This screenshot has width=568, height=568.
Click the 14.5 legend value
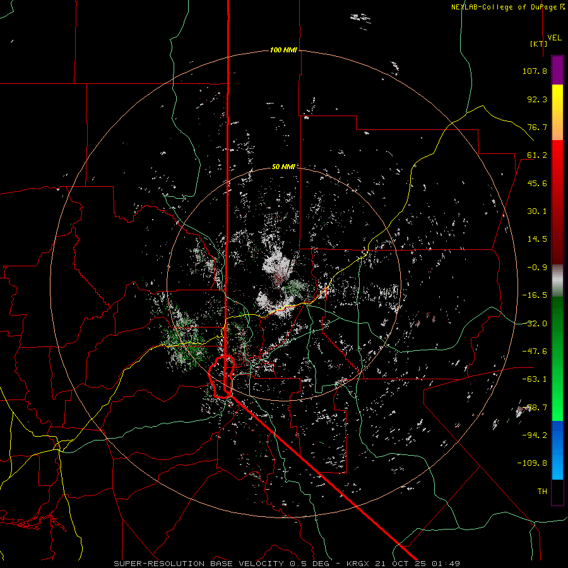[x=537, y=239]
